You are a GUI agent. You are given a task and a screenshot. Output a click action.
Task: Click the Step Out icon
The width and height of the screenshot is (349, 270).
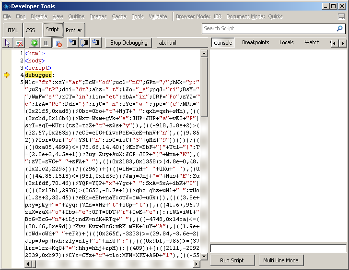click(96, 43)
